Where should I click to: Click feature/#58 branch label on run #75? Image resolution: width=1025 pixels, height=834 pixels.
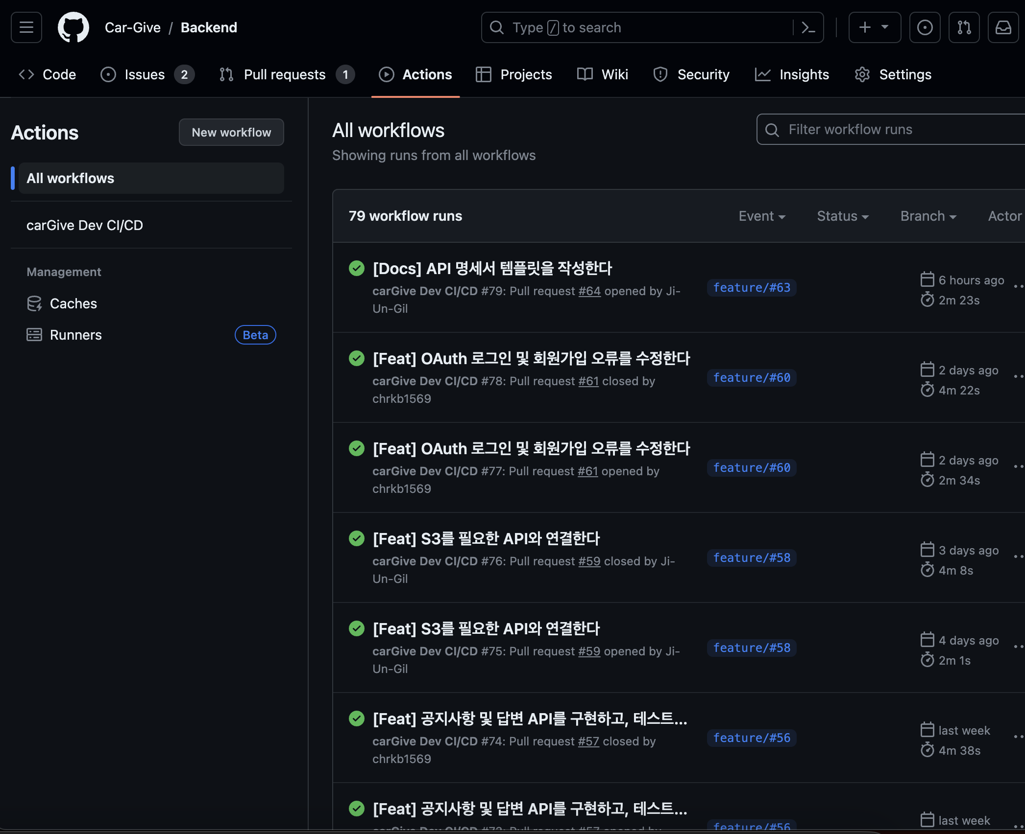click(x=752, y=648)
